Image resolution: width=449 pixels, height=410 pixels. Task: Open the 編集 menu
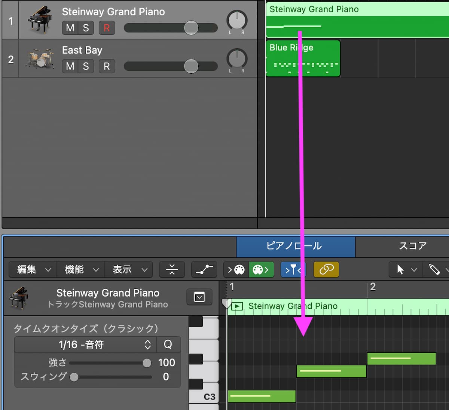[x=33, y=269]
